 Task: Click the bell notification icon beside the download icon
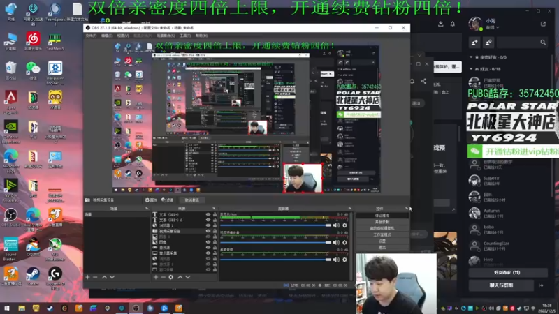[452, 24]
